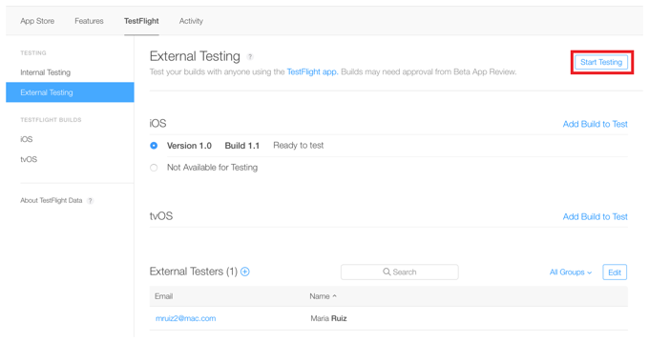Click Add Build to Test for iOS

[x=596, y=124]
